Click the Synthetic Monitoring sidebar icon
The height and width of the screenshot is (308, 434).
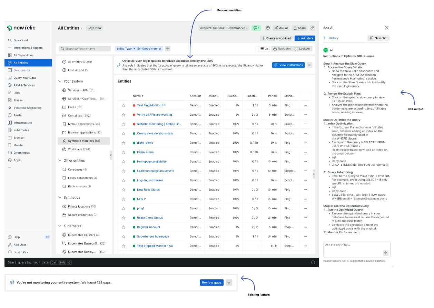point(10,108)
